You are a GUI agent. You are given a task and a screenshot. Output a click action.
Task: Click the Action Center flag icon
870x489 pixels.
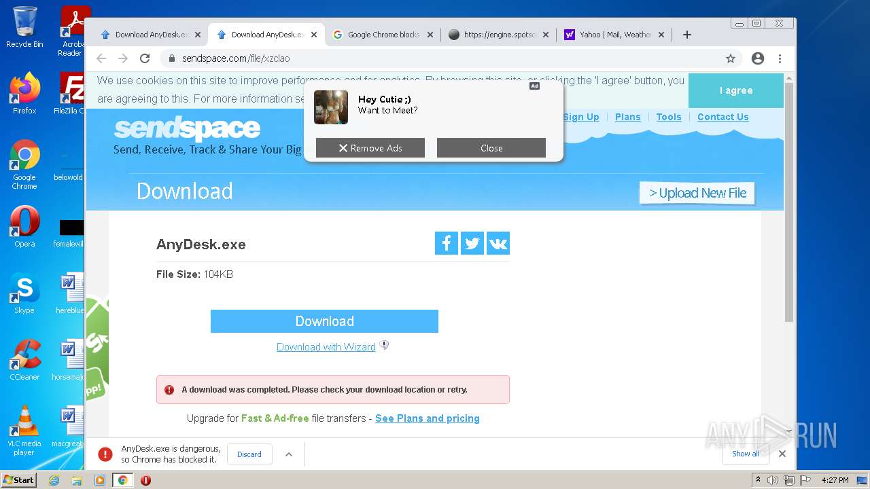click(x=805, y=480)
